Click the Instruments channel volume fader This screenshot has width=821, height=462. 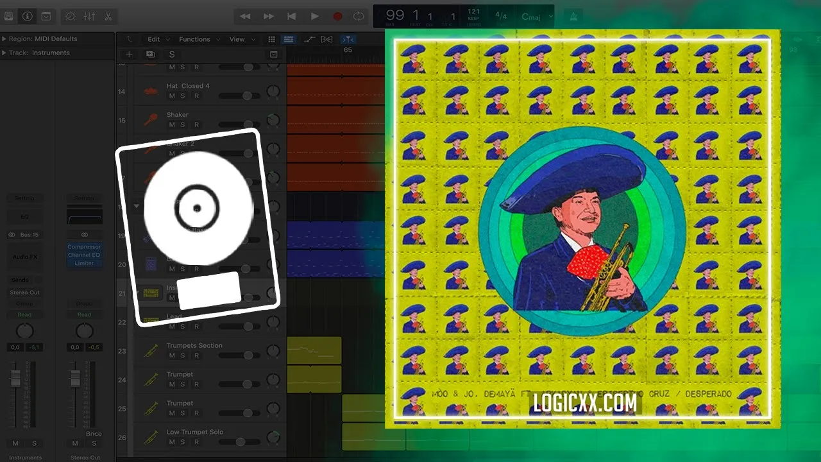coord(15,378)
